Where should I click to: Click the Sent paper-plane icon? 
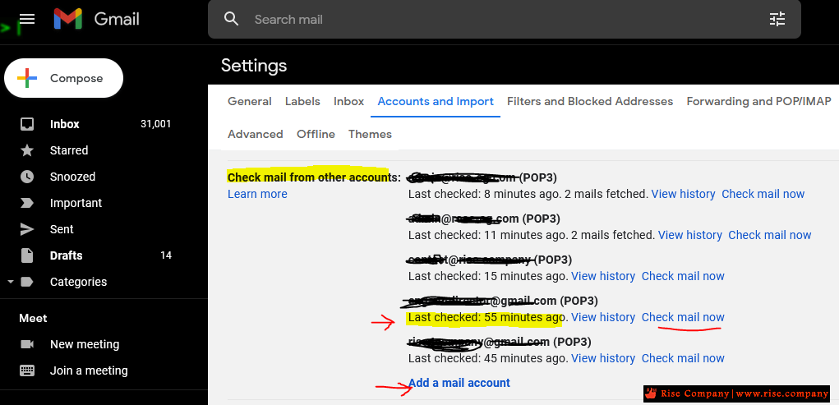[x=27, y=229]
